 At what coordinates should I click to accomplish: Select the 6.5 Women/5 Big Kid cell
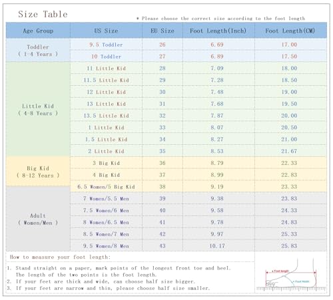click(106, 187)
